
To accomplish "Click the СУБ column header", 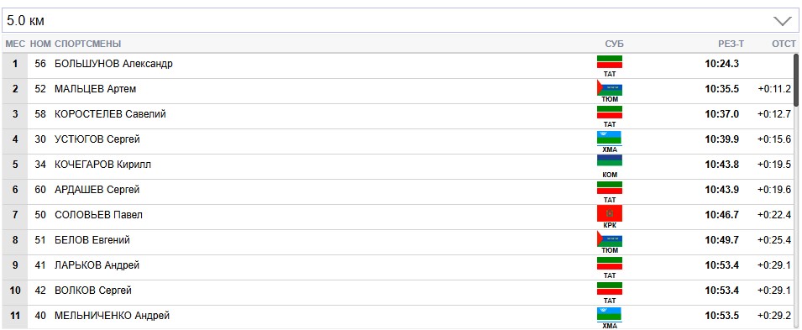I will [x=614, y=44].
